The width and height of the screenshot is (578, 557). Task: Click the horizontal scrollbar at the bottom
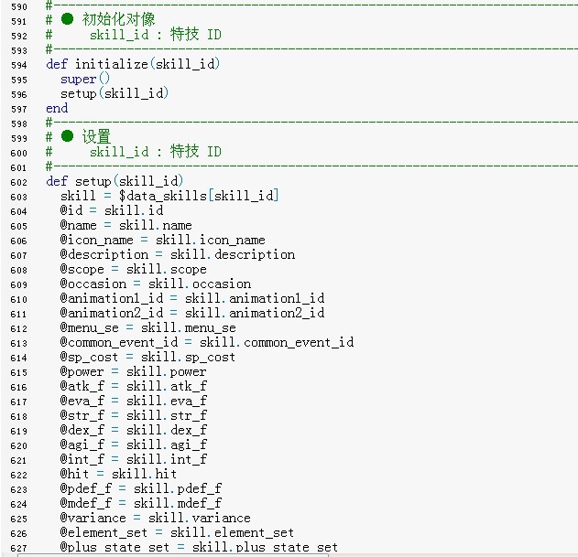pos(172,555)
